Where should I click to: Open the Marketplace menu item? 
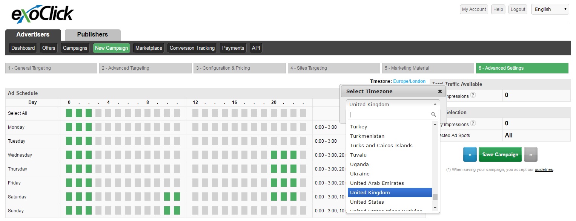pyautogui.click(x=149, y=48)
